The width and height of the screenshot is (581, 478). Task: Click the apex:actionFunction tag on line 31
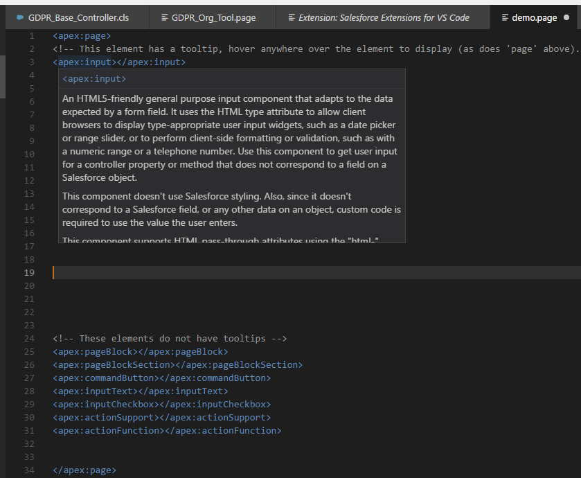(x=167, y=431)
